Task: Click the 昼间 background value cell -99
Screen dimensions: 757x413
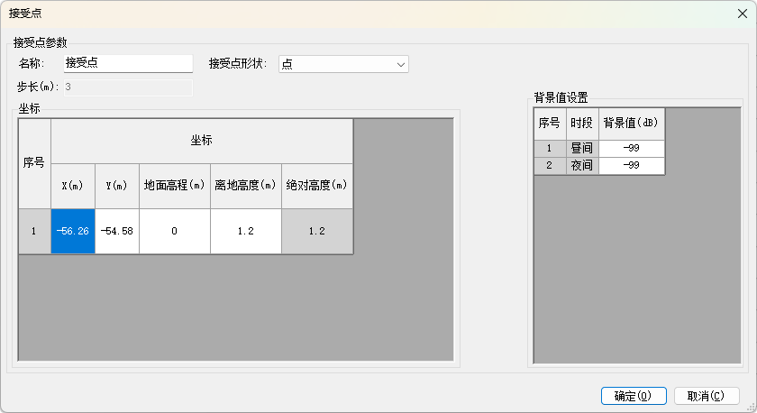Action: click(632, 148)
